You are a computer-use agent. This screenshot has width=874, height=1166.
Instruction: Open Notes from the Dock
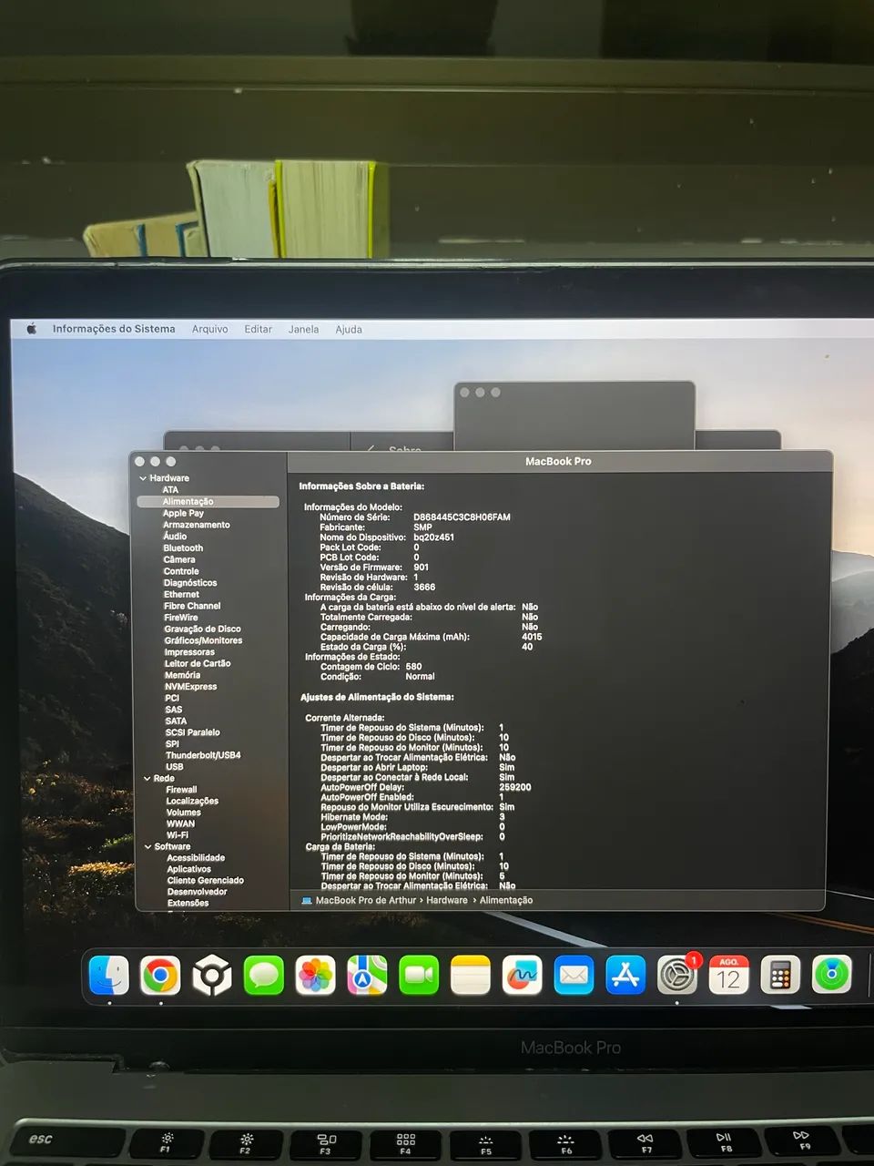pyautogui.click(x=471, y=976)
